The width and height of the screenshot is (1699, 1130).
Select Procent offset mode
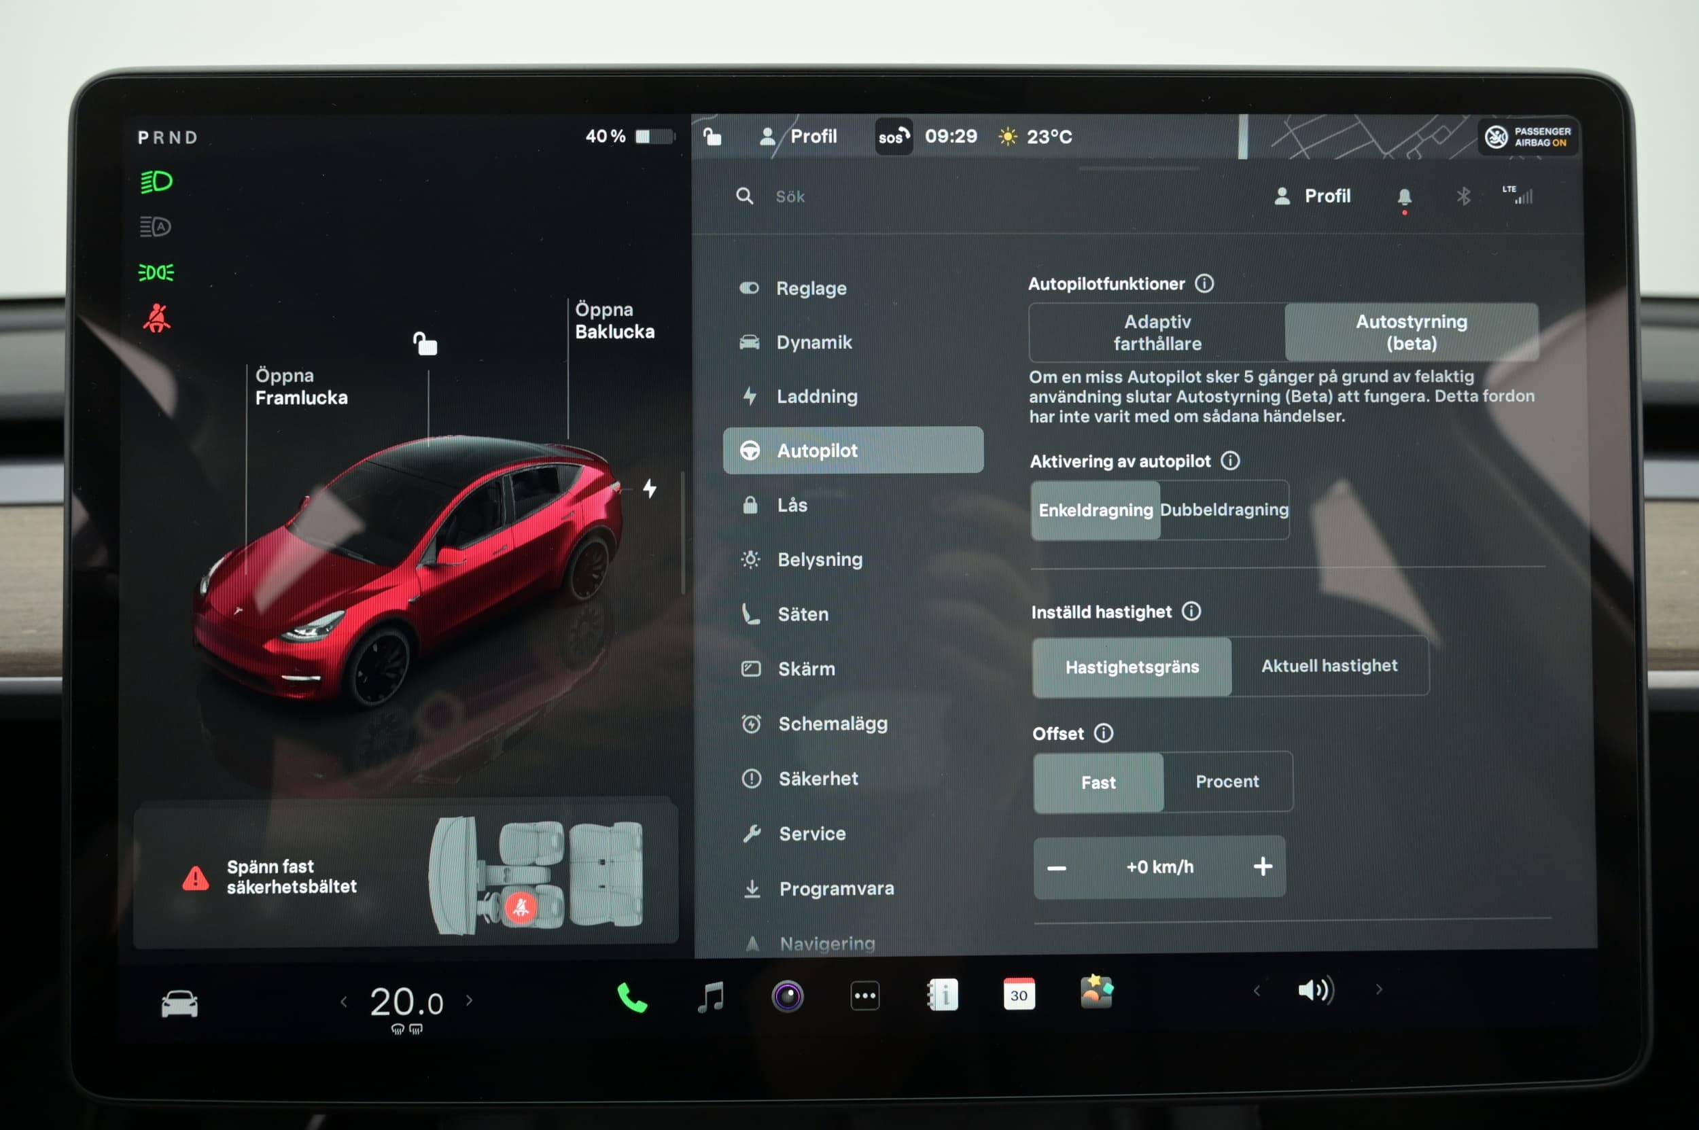coord(1227,782)
